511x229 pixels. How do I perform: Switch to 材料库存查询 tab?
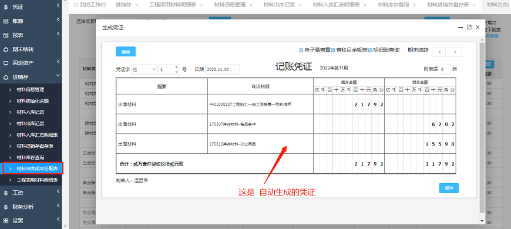click(x=394, y=5)
